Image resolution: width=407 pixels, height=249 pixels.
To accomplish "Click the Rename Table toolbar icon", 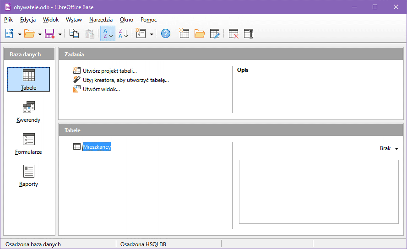I will [x=249, y=33].
